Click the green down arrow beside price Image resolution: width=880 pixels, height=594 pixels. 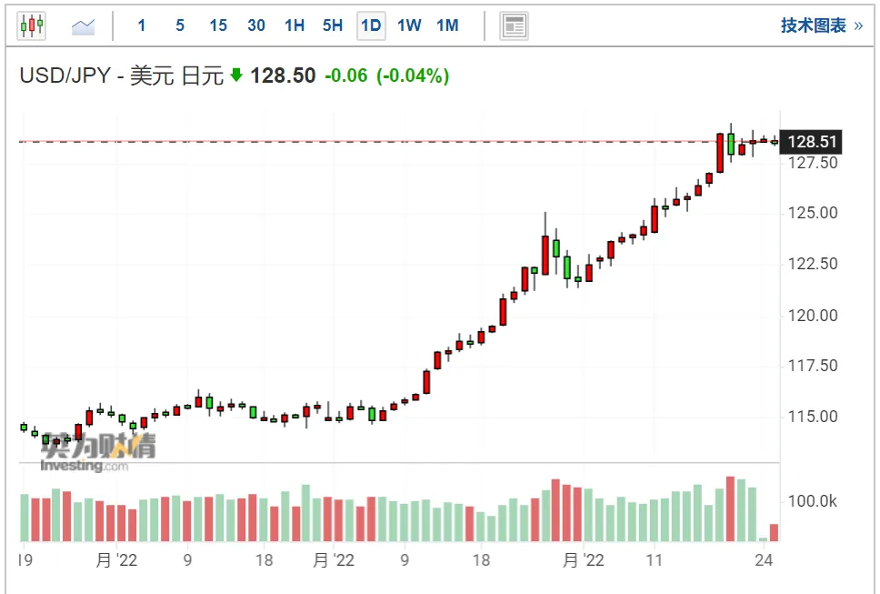[x=236, y=75]
